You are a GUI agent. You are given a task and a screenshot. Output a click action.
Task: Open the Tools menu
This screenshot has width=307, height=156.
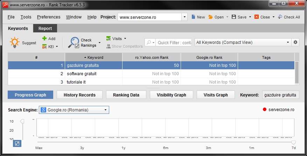tap(26, 17)
